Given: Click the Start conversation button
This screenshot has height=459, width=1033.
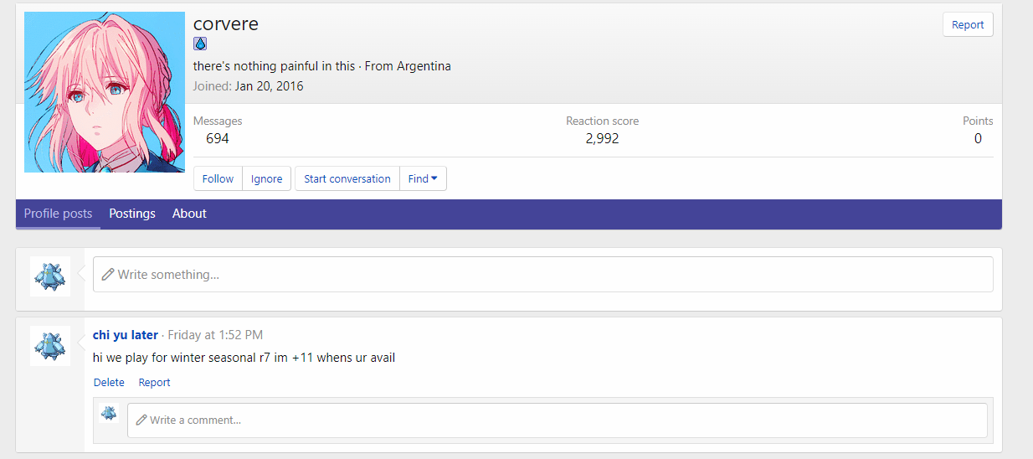Looking at the screenshot, I should click(347, 178).
